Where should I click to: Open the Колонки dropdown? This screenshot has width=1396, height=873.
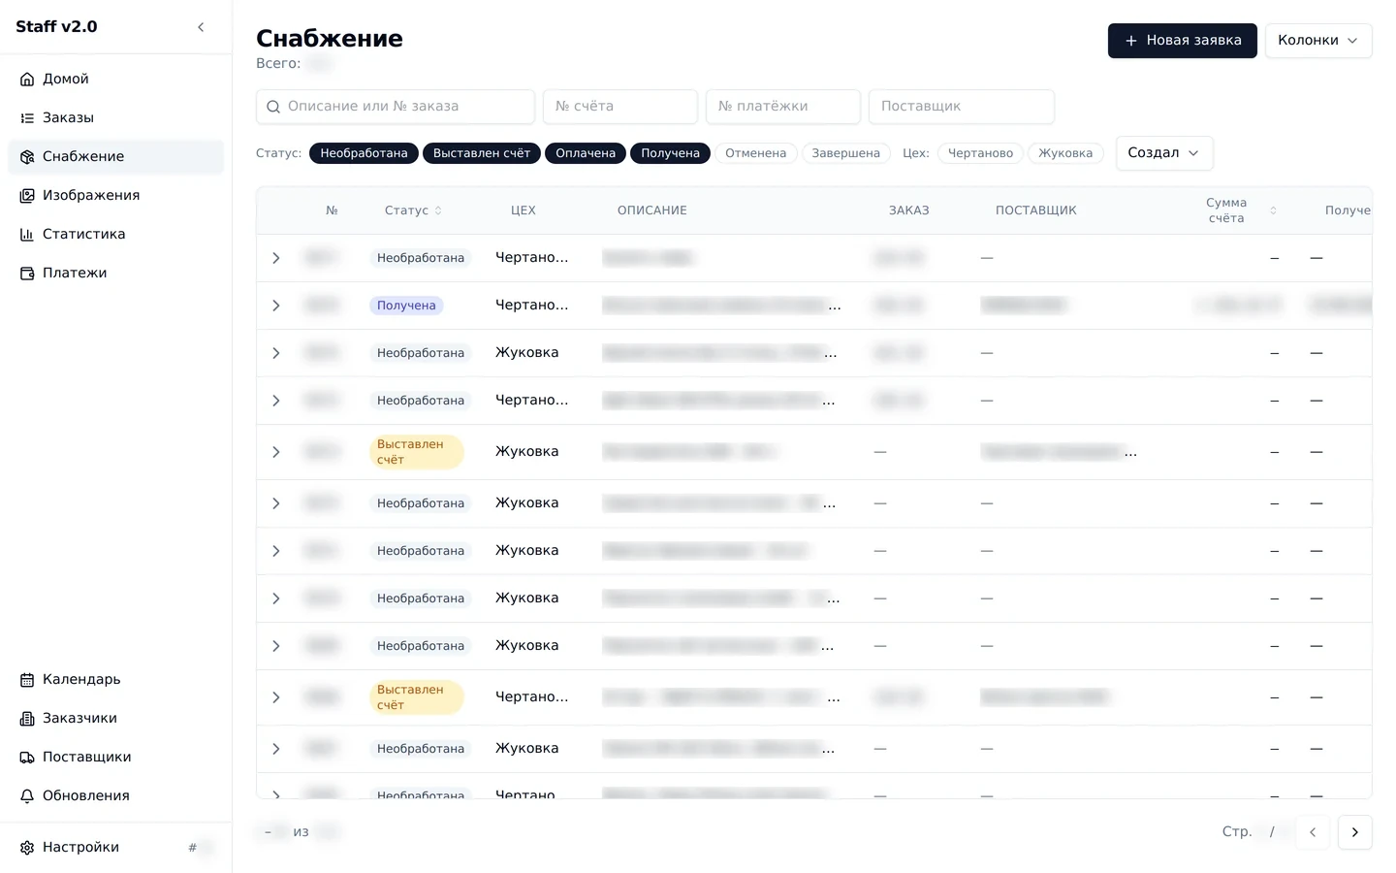tap(1318, 41)
